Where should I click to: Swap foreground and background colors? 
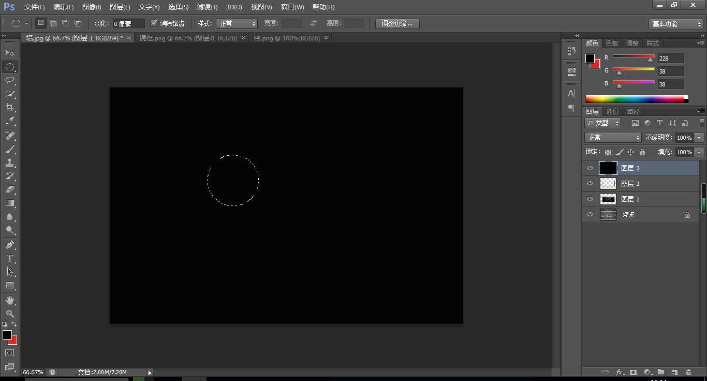[14, 325]
